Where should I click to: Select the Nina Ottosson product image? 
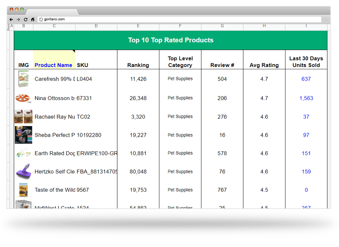coord(23,98)
